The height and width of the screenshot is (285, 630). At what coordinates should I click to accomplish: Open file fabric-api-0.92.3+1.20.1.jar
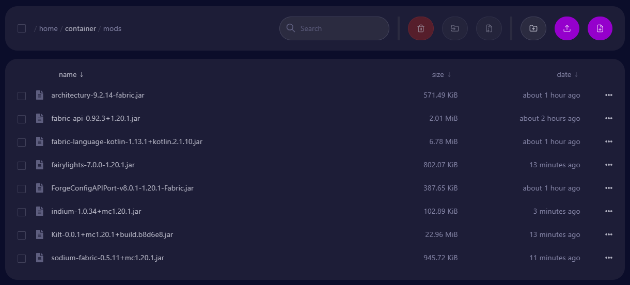pyautogui.click(x=96, y=118)
